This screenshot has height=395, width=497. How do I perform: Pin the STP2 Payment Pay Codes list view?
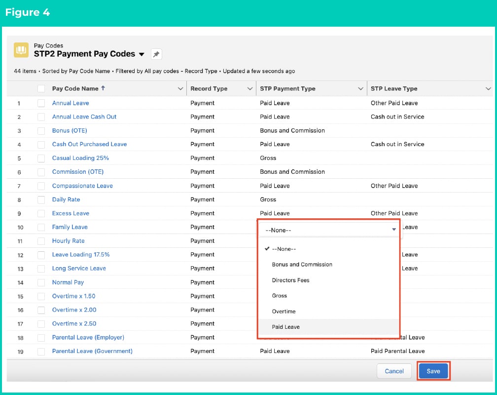(156, 54)
